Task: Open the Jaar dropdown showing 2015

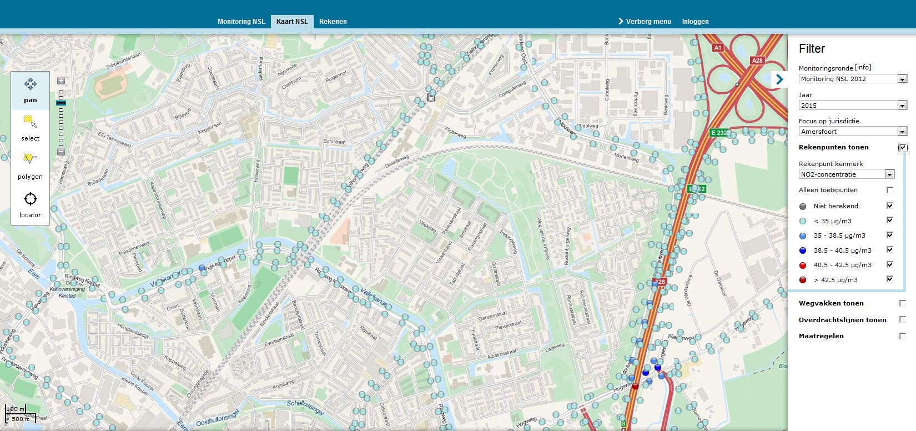Action: (853, 105)
